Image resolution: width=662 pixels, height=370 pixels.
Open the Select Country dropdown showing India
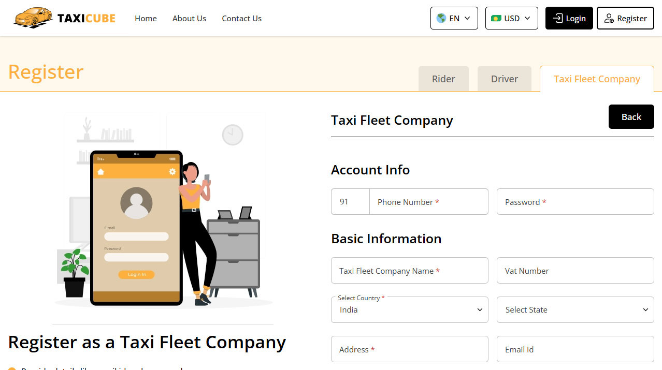[409, 309]
